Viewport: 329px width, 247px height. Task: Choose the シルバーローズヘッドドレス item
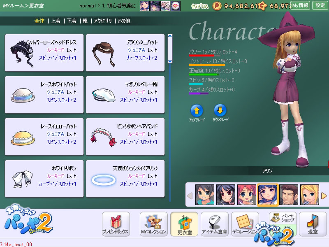44,53
